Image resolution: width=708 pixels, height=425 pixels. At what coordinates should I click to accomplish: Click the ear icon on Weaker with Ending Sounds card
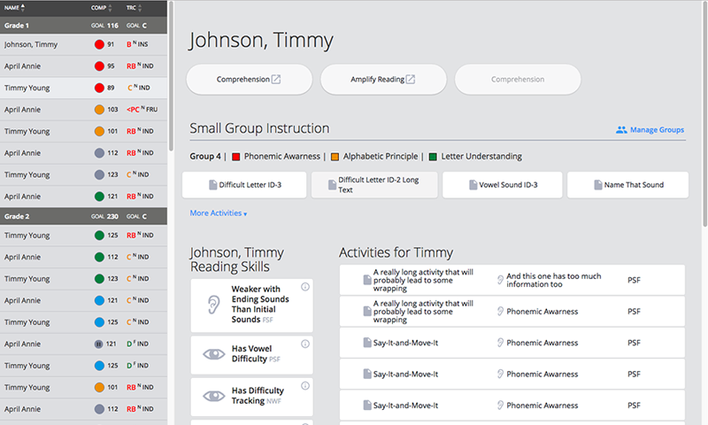213,305
